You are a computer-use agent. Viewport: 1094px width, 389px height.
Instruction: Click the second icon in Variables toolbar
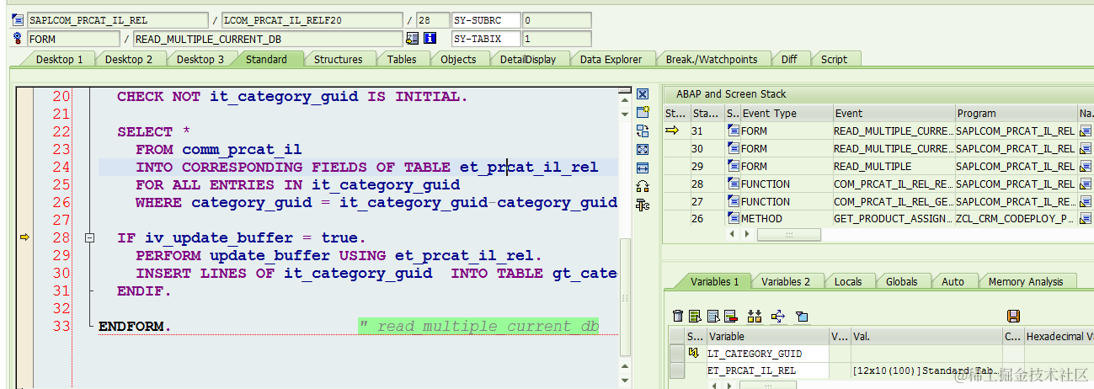[695, 316]
